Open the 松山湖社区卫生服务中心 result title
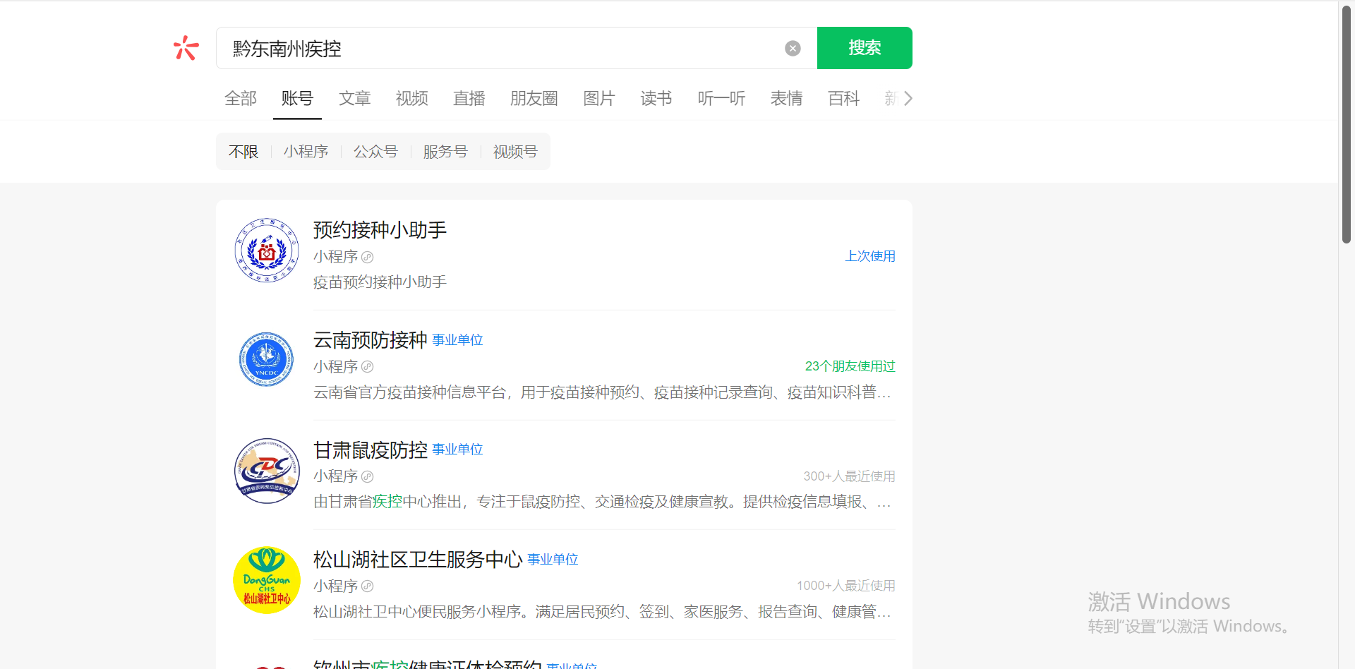This screenshot has height=669, width=1355. click(x=418, y=560)
